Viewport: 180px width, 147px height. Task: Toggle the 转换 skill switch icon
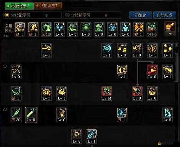tap(152, 29)
